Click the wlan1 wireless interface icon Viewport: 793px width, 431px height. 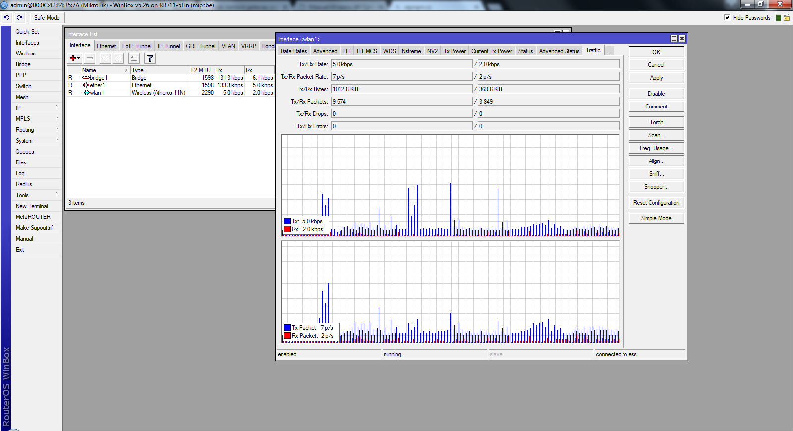(x=86, y=93)
